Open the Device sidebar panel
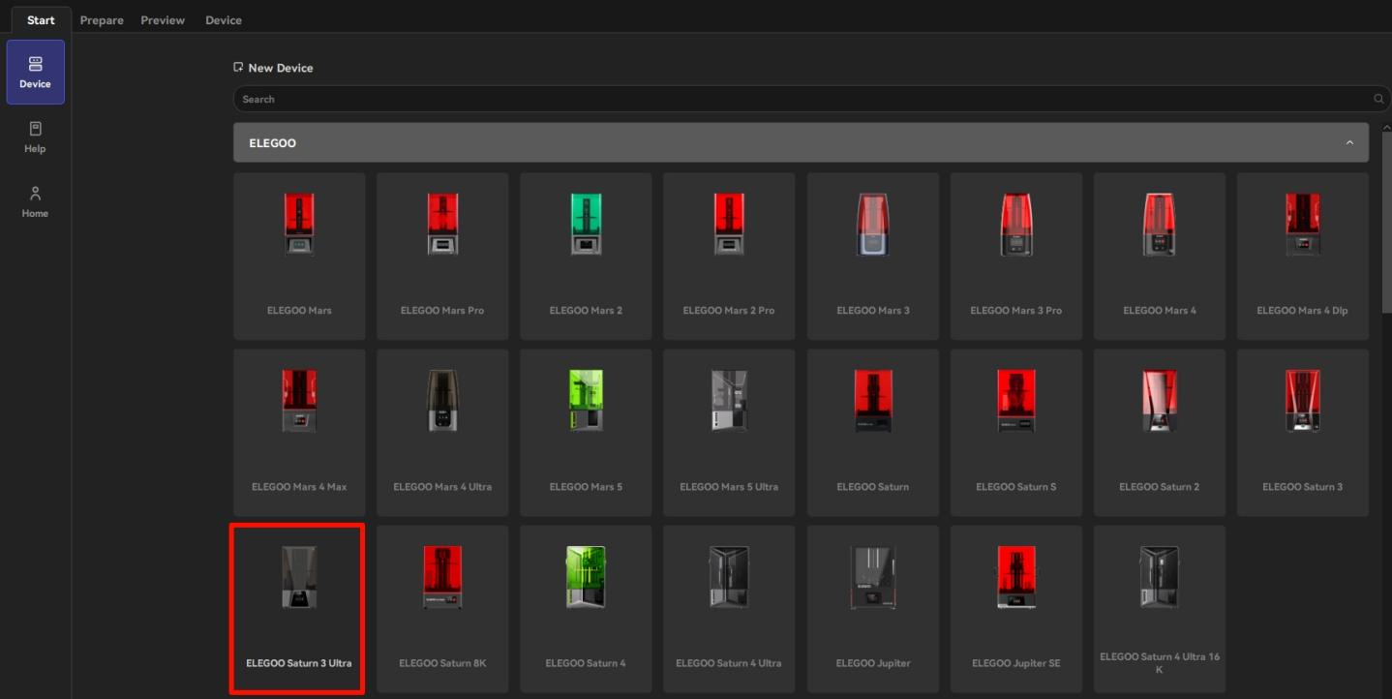The image size is (1392, 699). click(x=35, y=72)
